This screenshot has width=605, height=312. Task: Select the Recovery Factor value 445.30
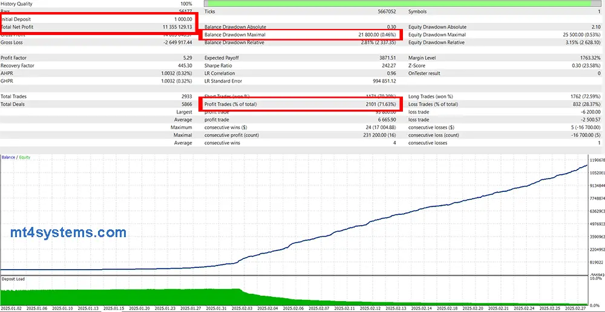(181, 66)
